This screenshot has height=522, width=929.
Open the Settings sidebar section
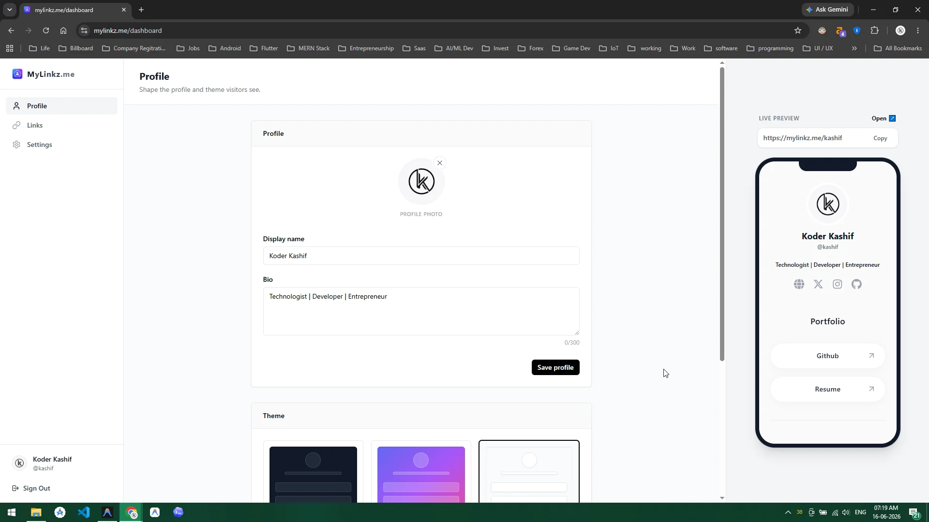pyautogui.click(x=62, y=145)
